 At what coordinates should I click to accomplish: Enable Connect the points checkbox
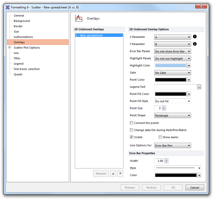click(x=132, y=123)
